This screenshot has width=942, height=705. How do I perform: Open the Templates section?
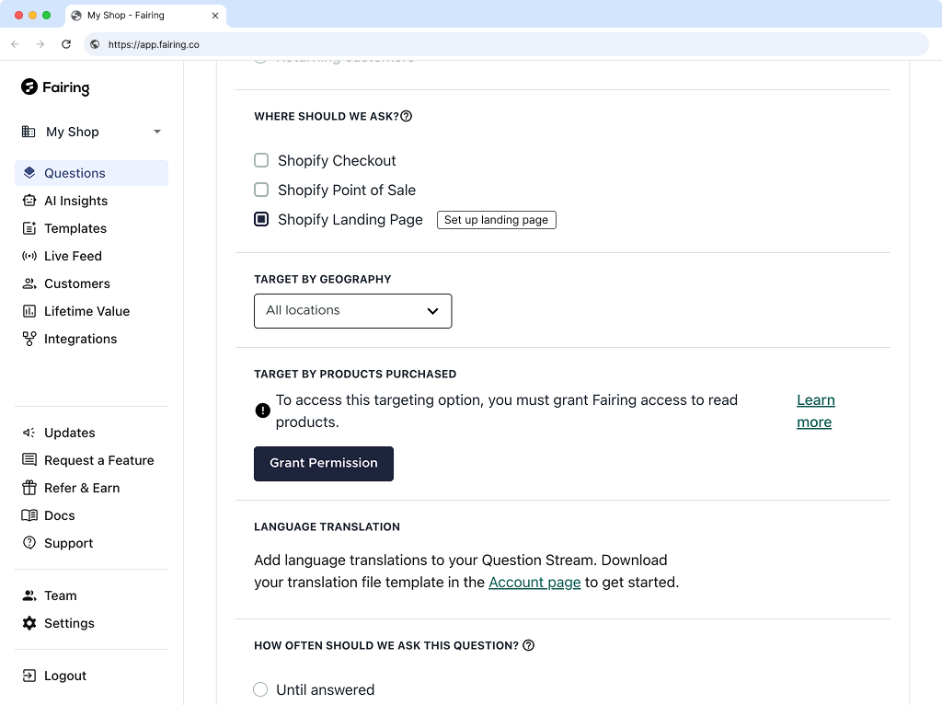[x=75, y=227]
